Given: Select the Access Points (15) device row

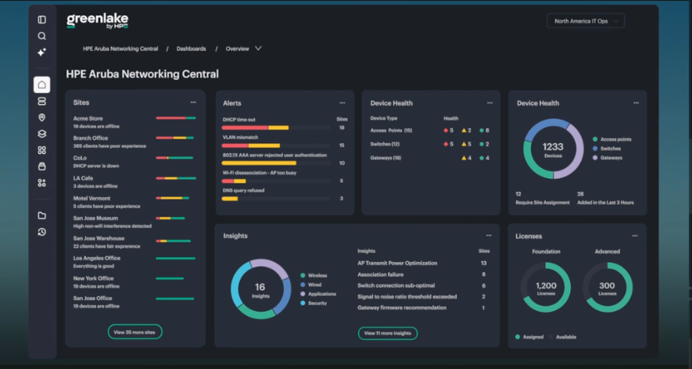Looking at the screenshot, I should [430, 131].
